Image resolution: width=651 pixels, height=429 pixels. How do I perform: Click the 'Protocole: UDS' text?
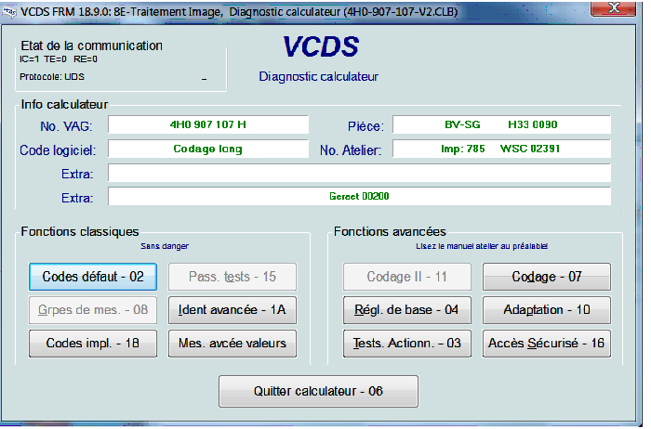pos(52,77)
